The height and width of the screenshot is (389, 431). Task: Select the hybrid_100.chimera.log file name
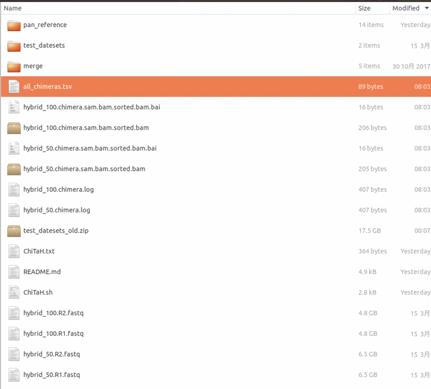point(59,189)
